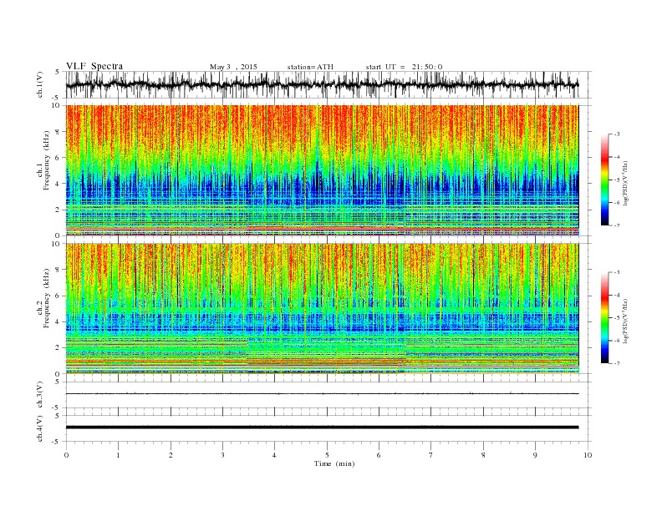Click the ch.4 thick voltage trace
The width and height of the screenshot is (662, 511).
322,428
